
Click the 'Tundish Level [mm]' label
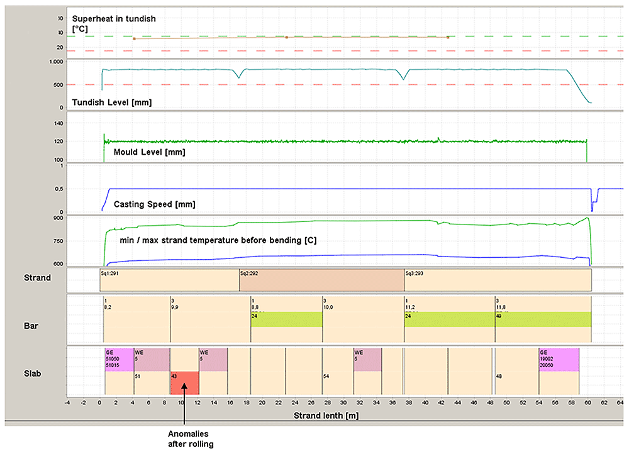(x=112, y=102)
